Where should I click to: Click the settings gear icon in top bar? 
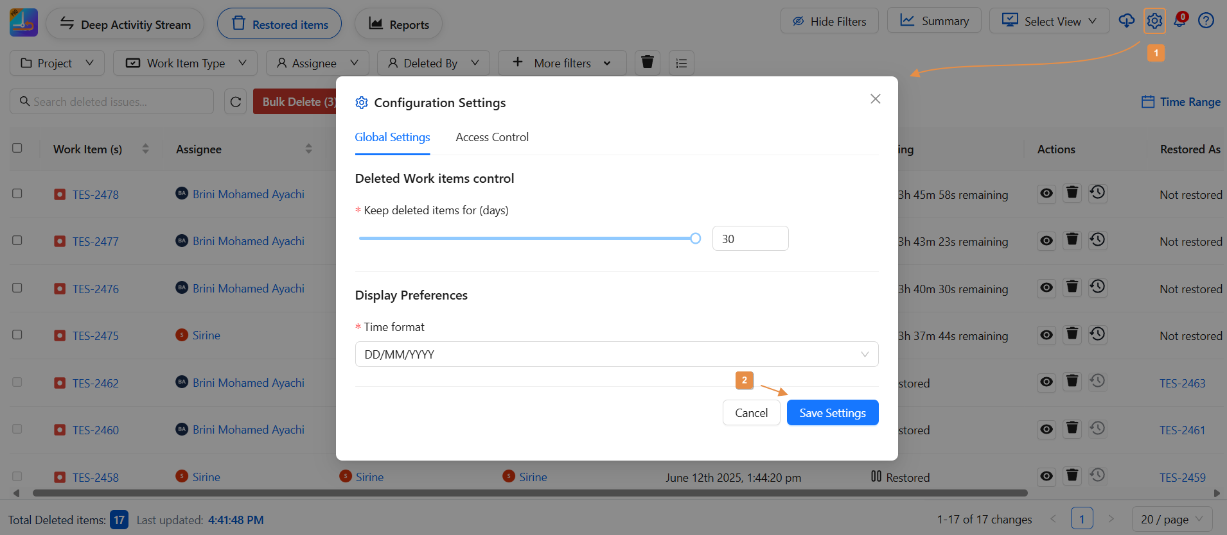click(1154, 21)
